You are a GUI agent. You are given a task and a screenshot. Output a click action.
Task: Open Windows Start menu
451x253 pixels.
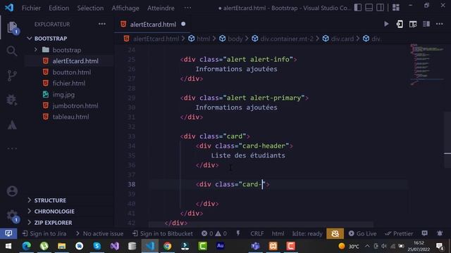pyautogui.click(x=8, y=246)
